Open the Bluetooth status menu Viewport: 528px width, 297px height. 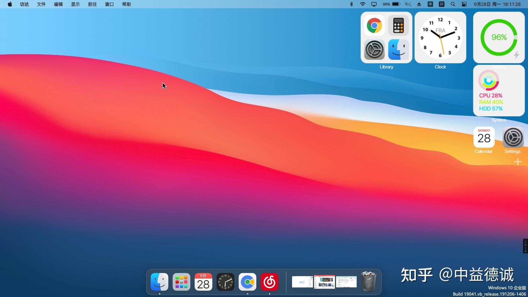pos(351,4)
